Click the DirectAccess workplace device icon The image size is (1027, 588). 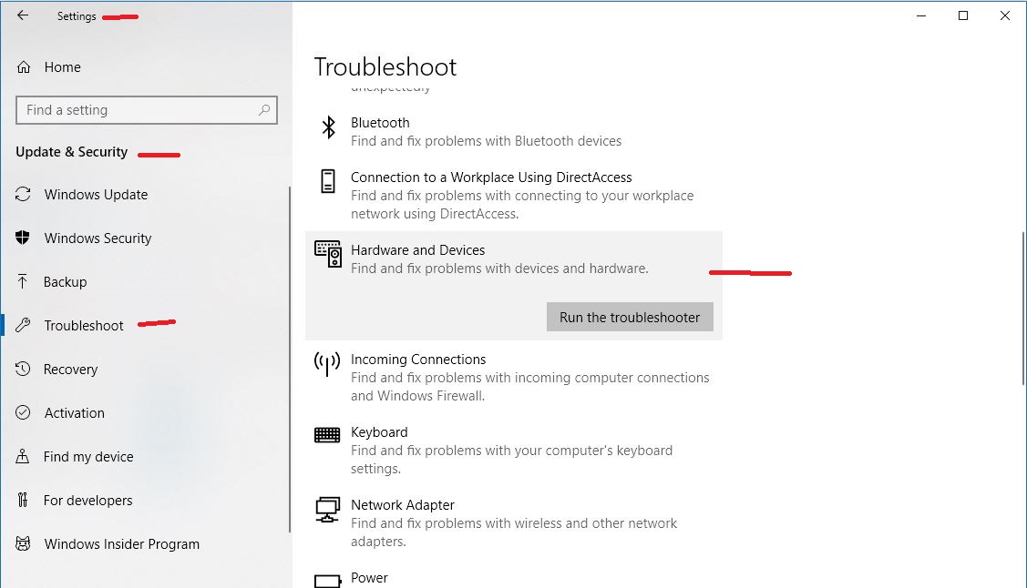(x=328, y=181)
